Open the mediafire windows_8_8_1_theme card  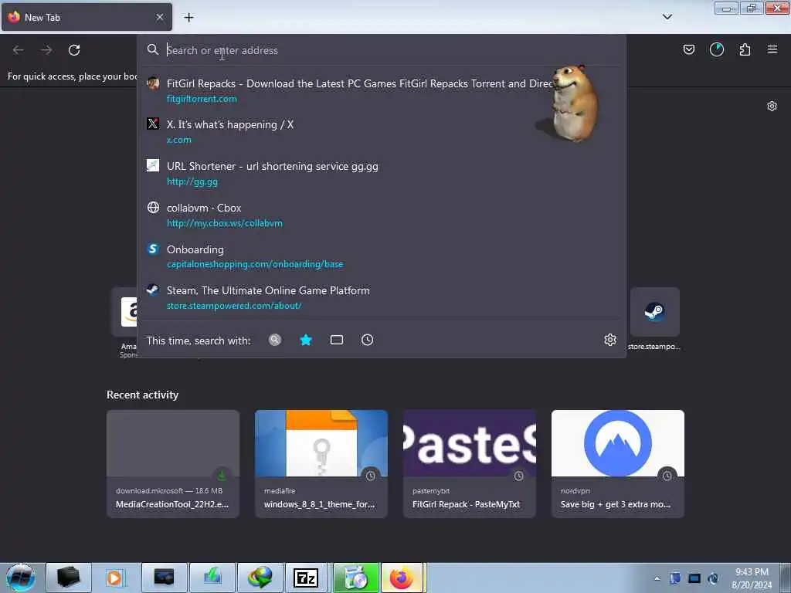tap(321, 464)
